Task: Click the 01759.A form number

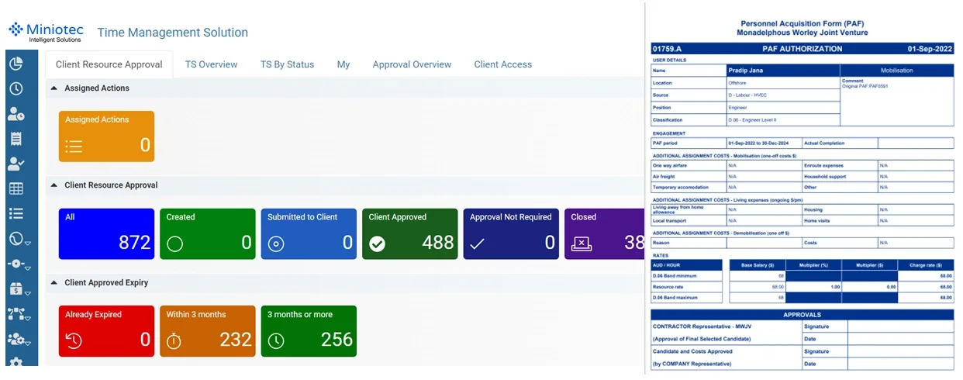Action: tap(667, 49)
